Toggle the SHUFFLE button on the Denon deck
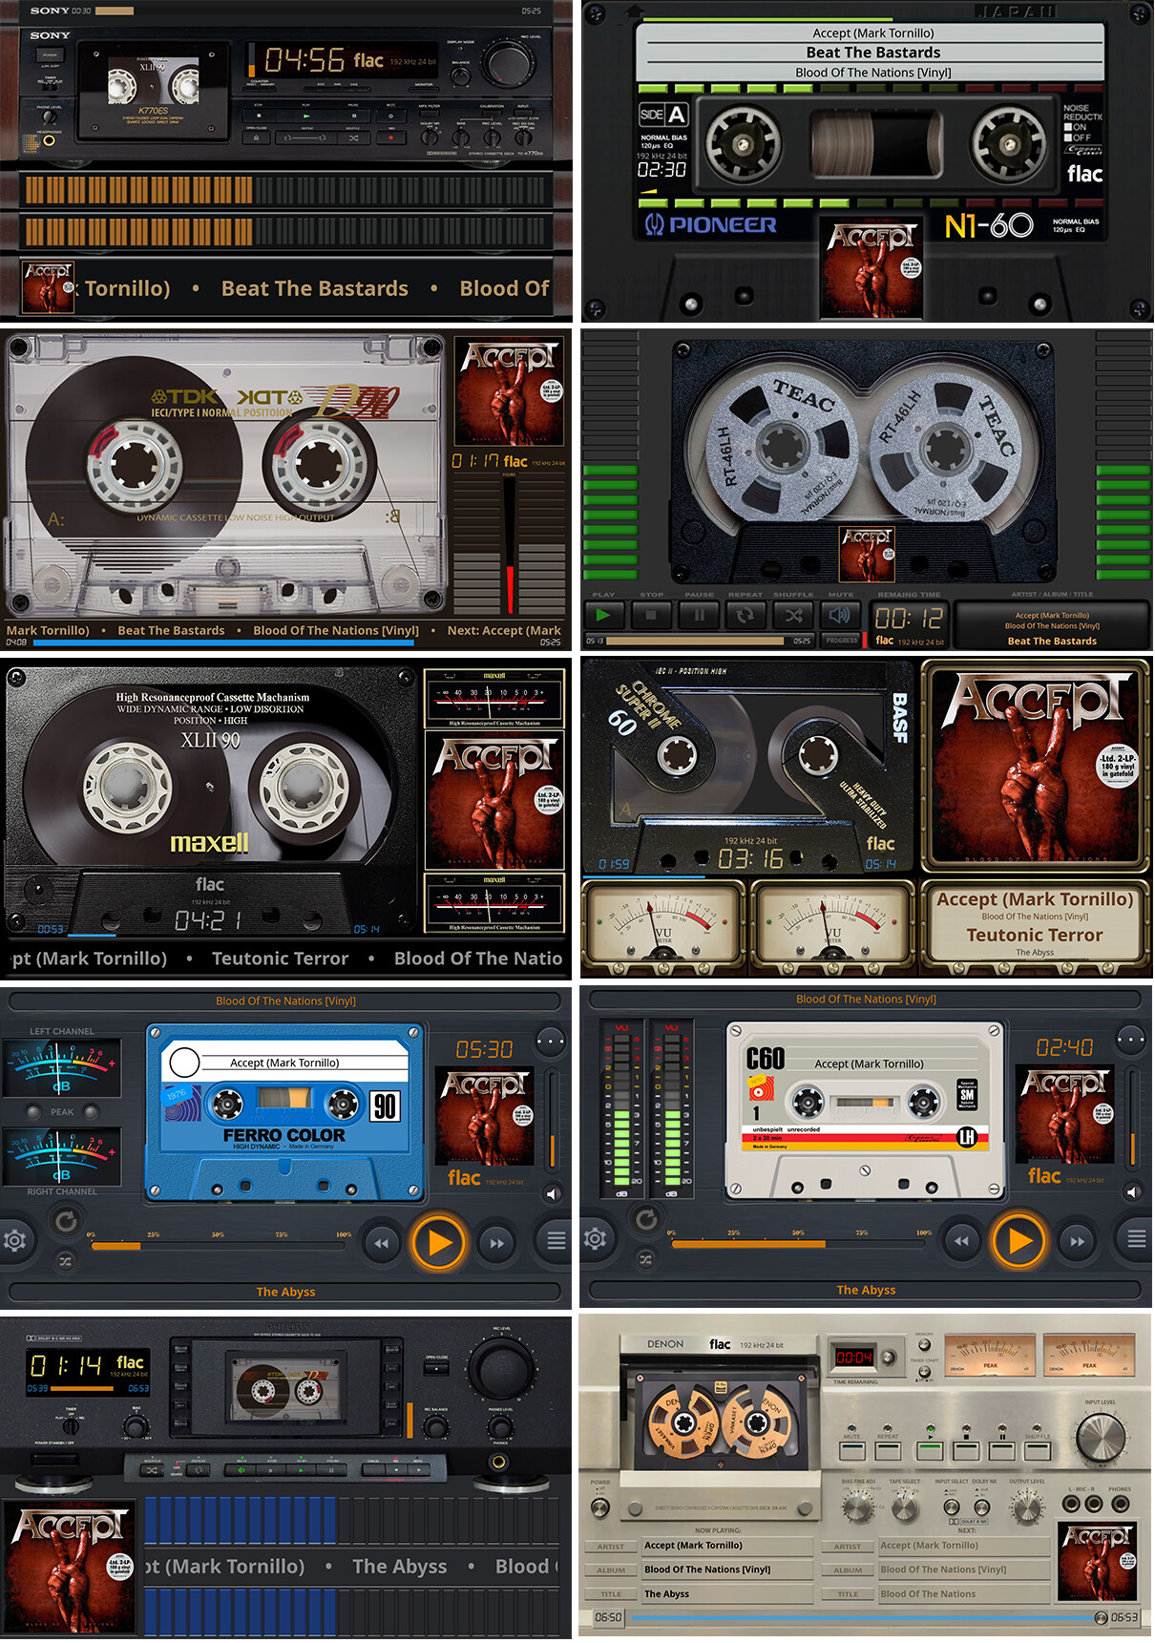Viewport: 1155px width, 1643px height. (x=1038, y=1450)
